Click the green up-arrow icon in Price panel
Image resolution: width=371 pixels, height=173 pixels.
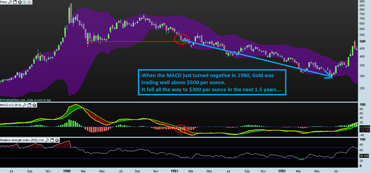tap(25, 2)
